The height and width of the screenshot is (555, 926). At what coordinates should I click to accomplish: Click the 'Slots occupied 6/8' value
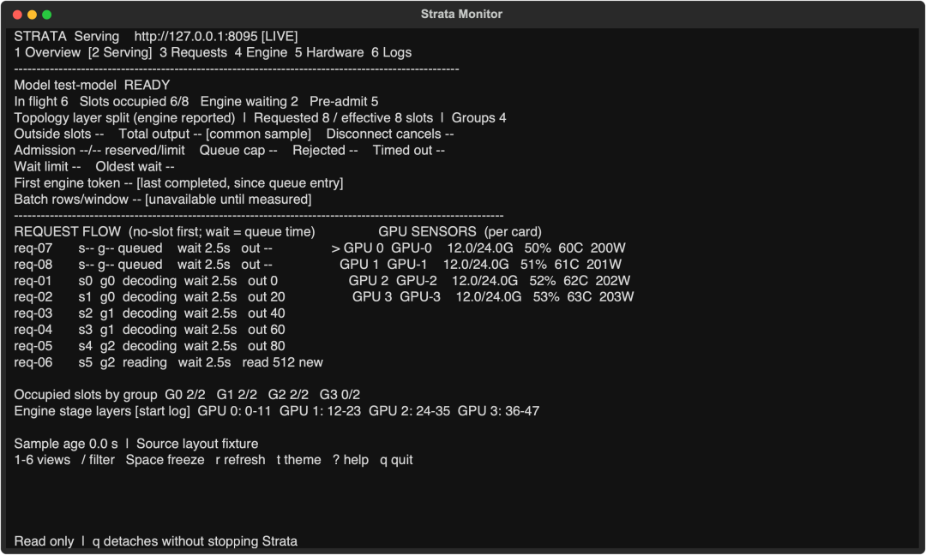[x=134, y=101]
